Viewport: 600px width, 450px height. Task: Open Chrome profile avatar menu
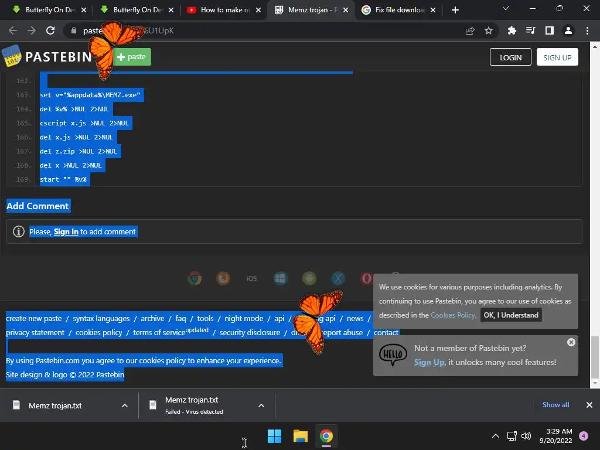click(x=568, y=30)
